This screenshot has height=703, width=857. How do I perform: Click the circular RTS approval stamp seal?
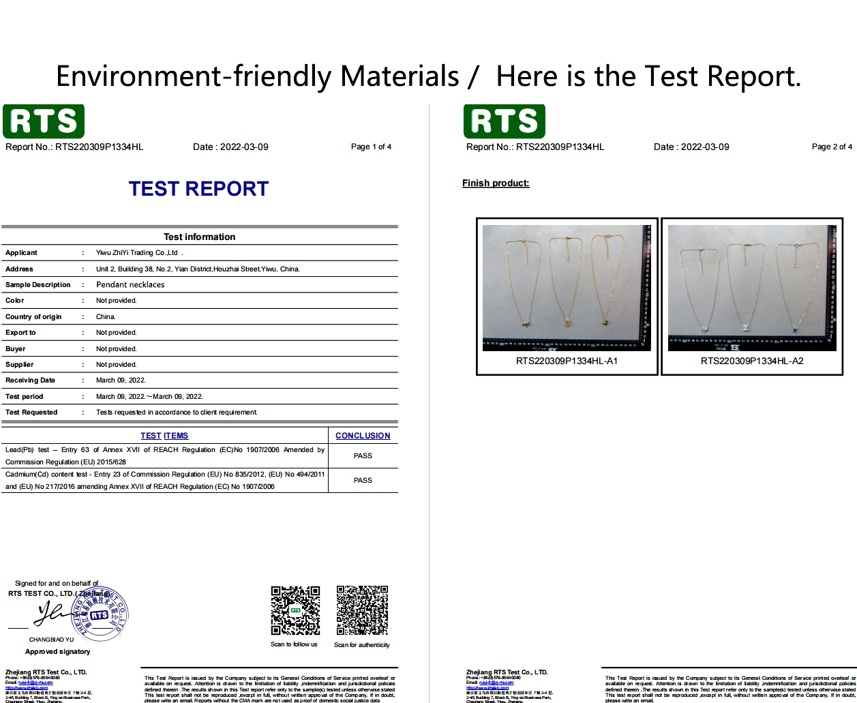tap(100, 616)
